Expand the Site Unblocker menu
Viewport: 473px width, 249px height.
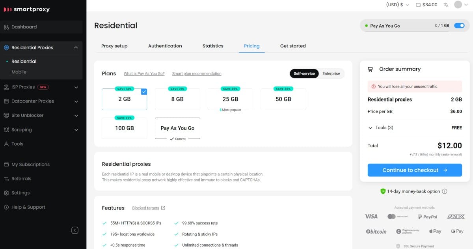point(76,115)
